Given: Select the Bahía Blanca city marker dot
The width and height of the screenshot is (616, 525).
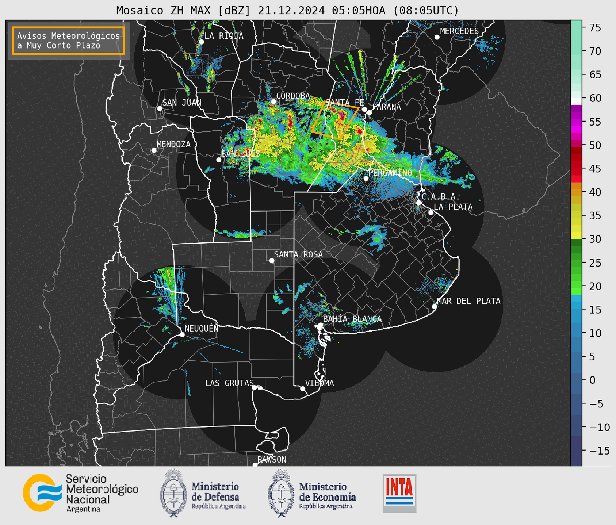Looking at the screenshot, I should (320, 325).
